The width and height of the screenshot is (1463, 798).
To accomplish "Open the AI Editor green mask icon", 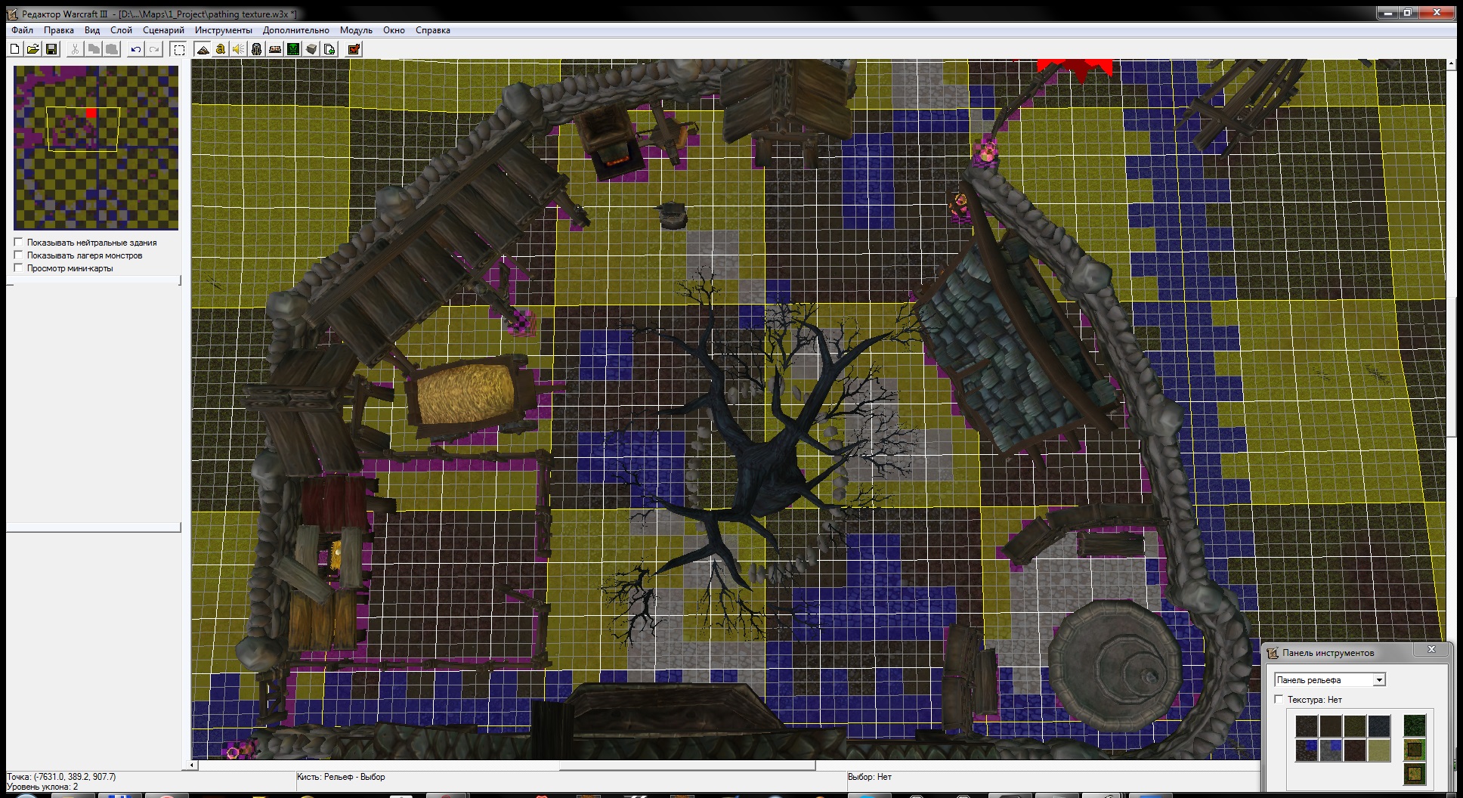I will pos(293,49).
